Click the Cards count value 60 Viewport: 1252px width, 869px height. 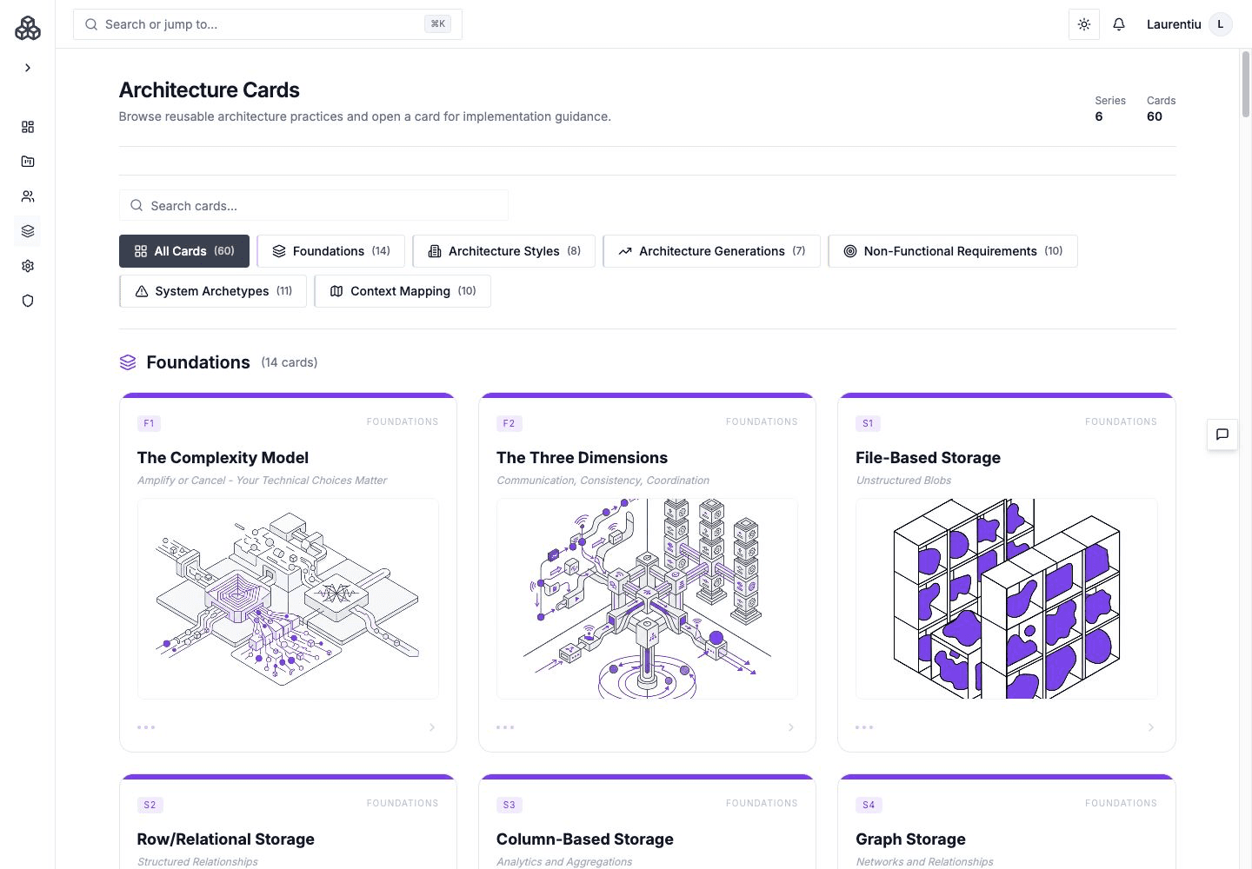click(x=1155, y=116)
